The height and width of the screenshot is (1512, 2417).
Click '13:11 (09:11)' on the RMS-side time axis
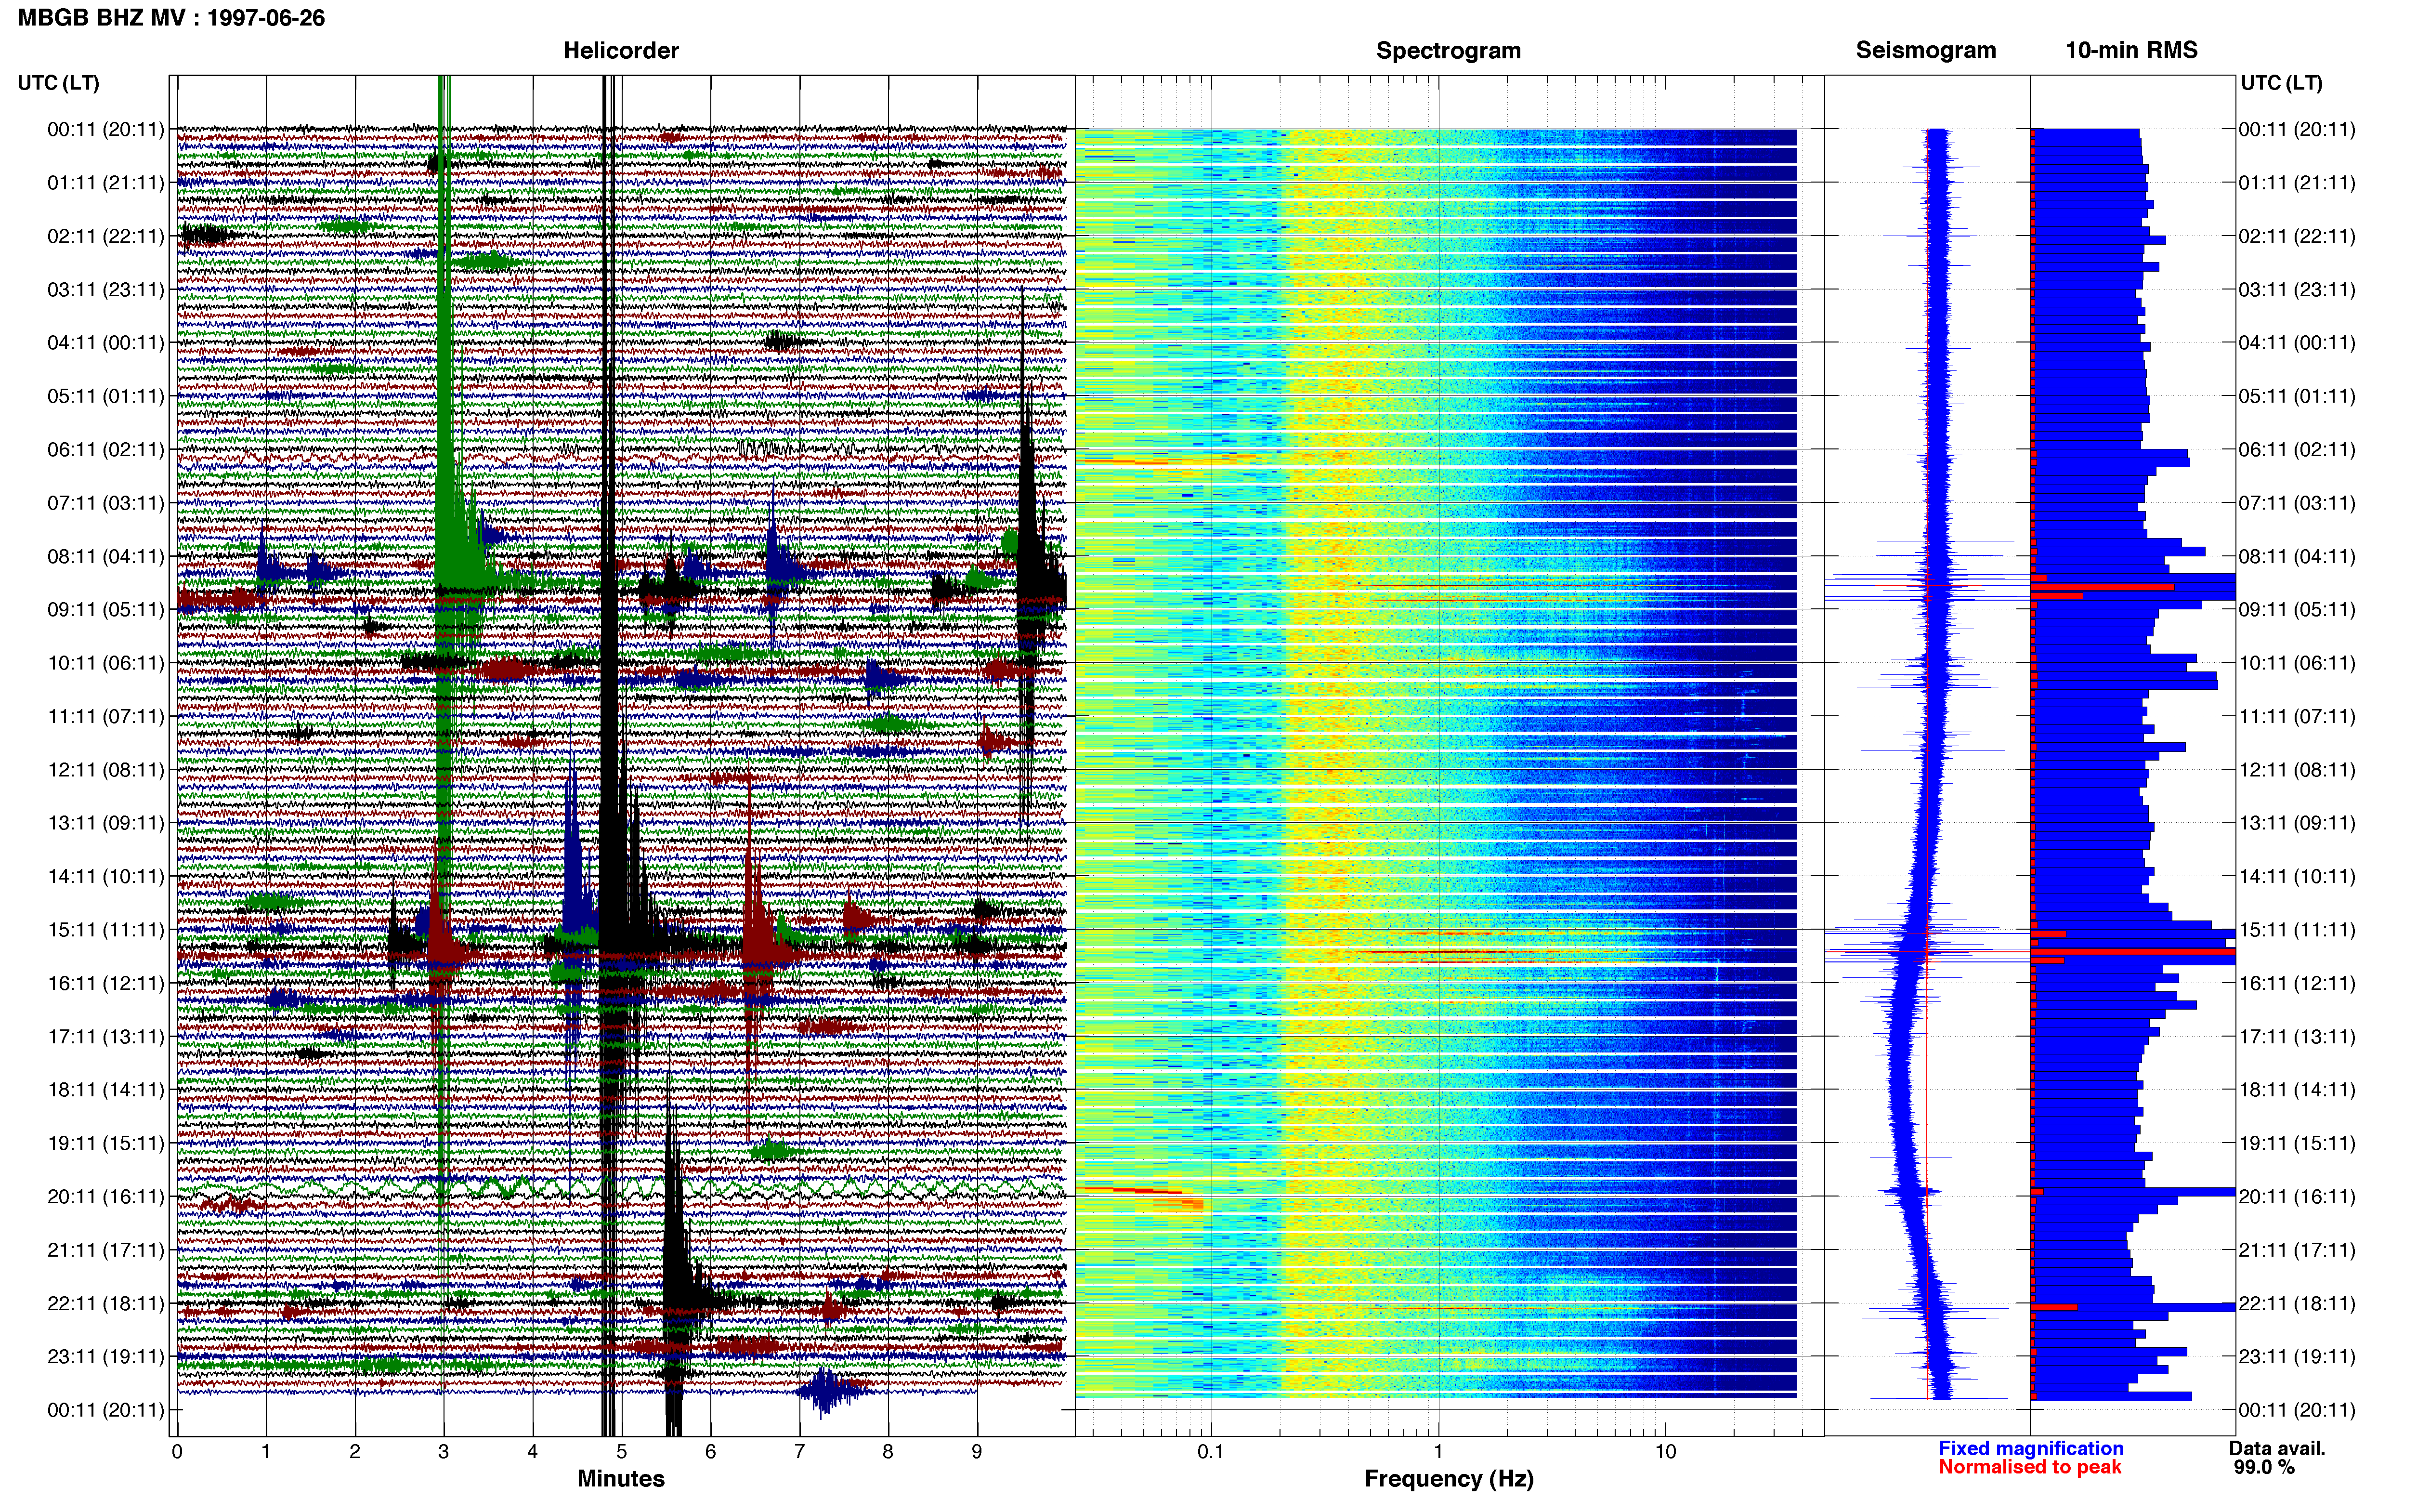click(x=2297, y=823)
